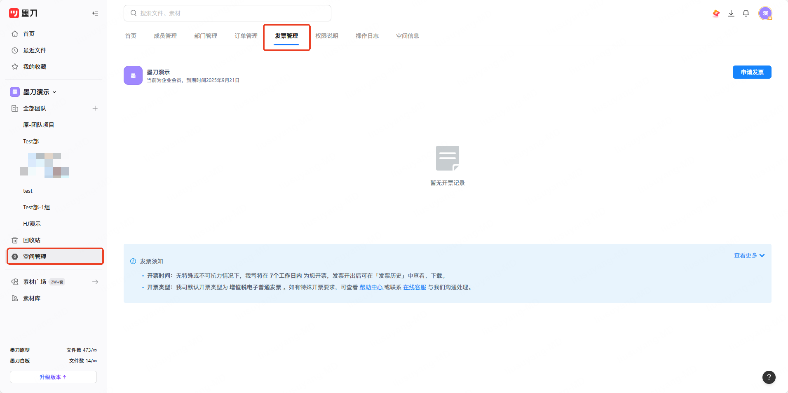The width and height of the screenshot is (788, 393).
Task: Expand the 墨刀演示 workspace dropdown
Action: point(54,92)
